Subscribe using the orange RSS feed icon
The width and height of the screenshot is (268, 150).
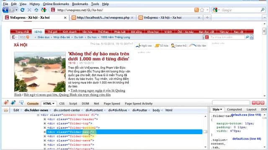(x=196, y=10)
